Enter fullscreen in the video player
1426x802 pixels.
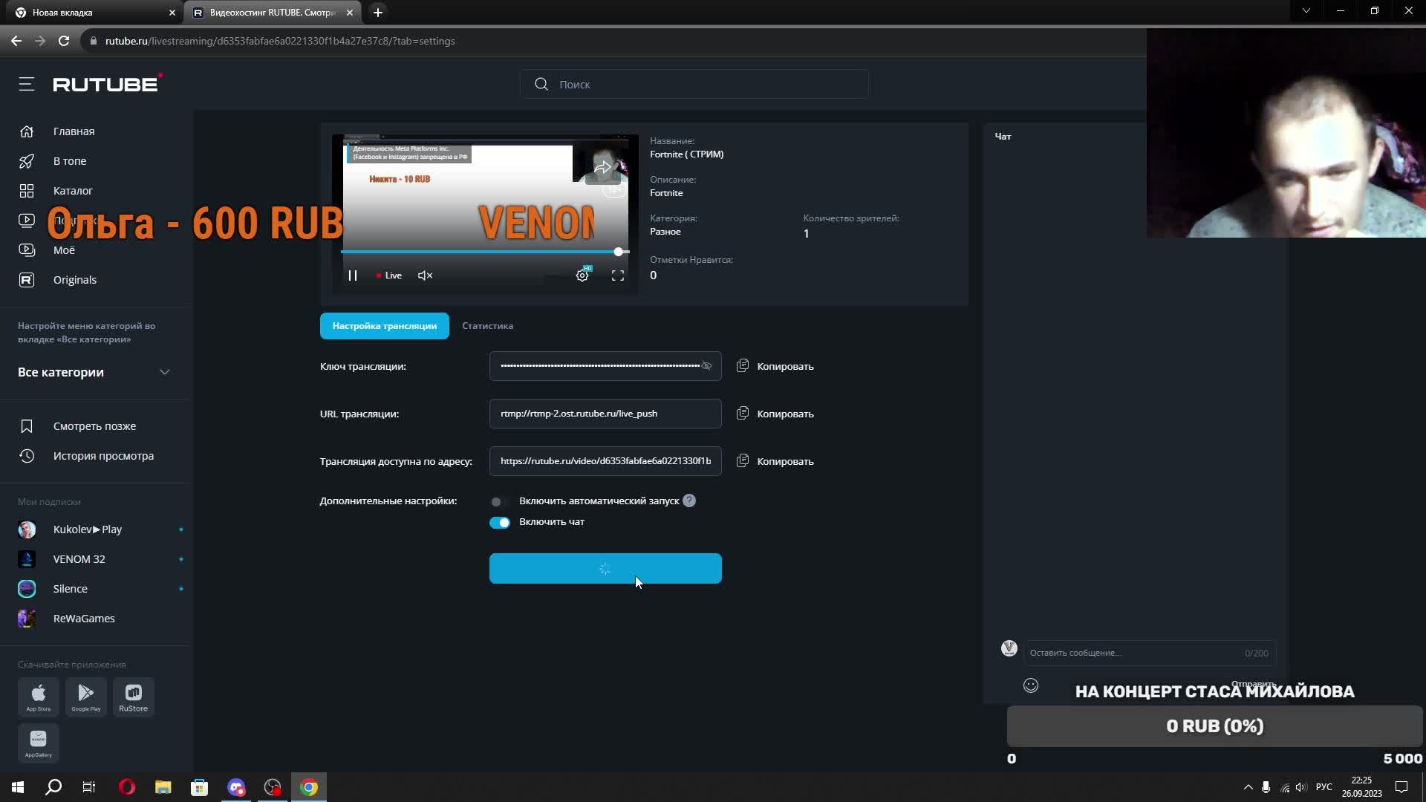pos(617,276)
